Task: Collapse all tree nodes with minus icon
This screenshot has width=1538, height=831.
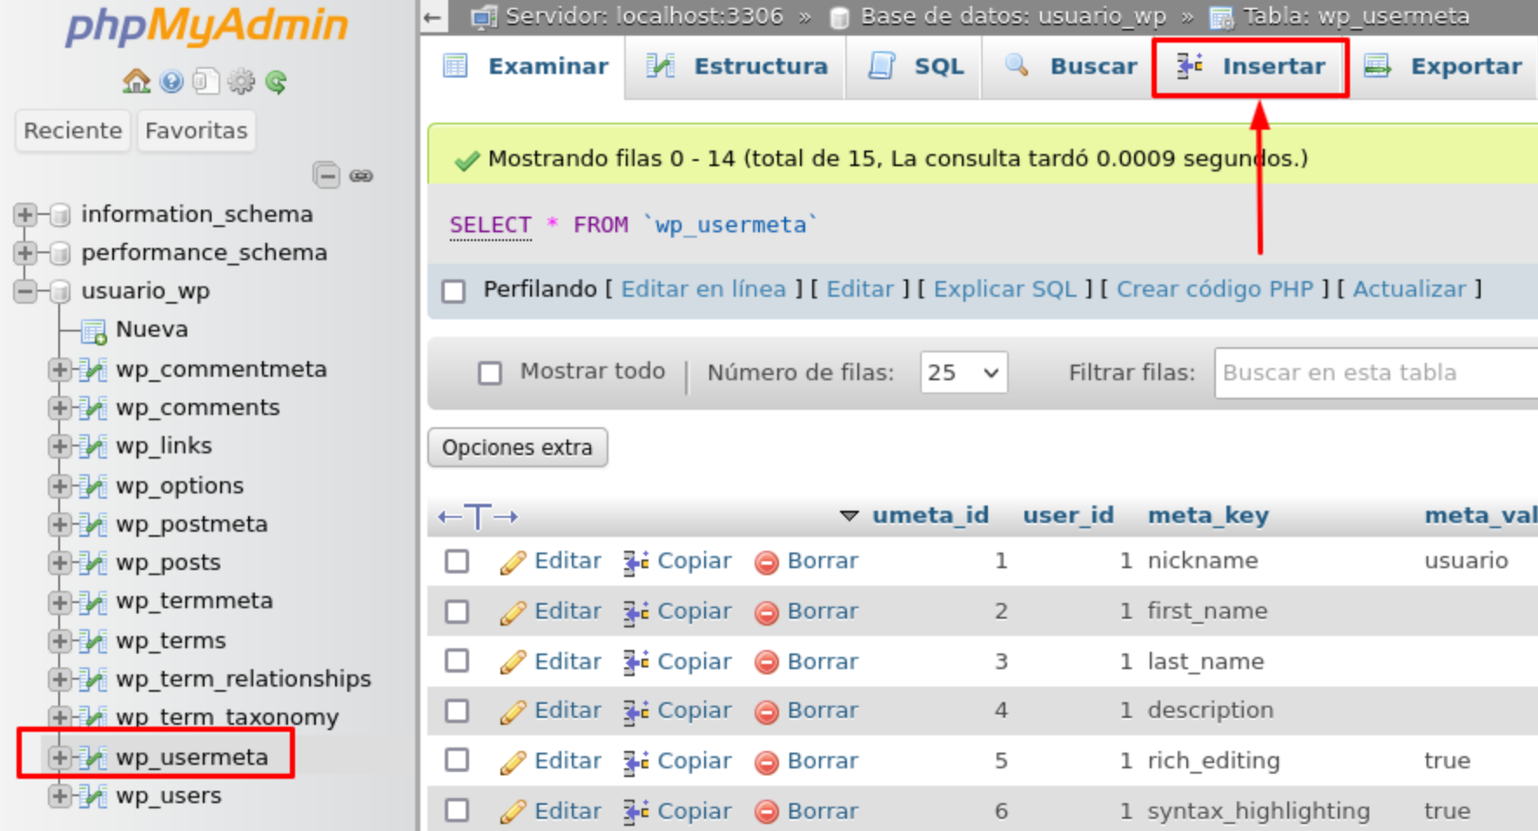Action: coord(326,176)
